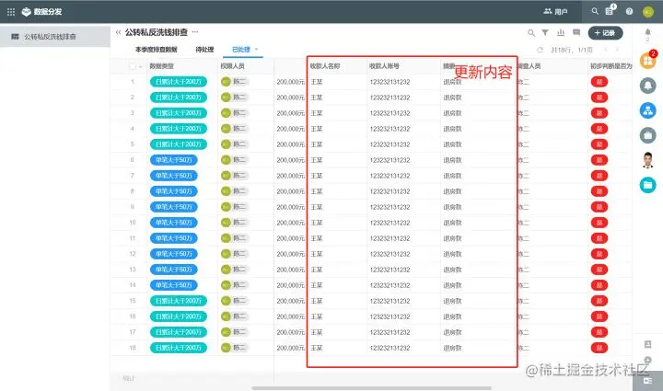Select row number 1
663x391 pixels.
pos(133,82)
